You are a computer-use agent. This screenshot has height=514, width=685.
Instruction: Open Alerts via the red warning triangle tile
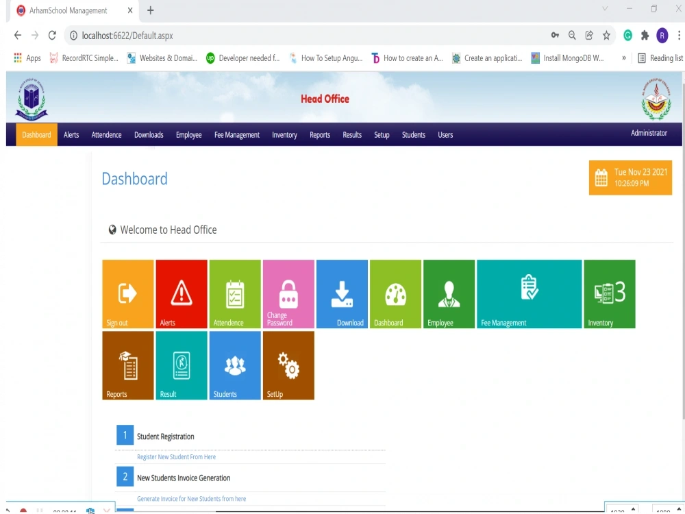[x=180, y=291]
